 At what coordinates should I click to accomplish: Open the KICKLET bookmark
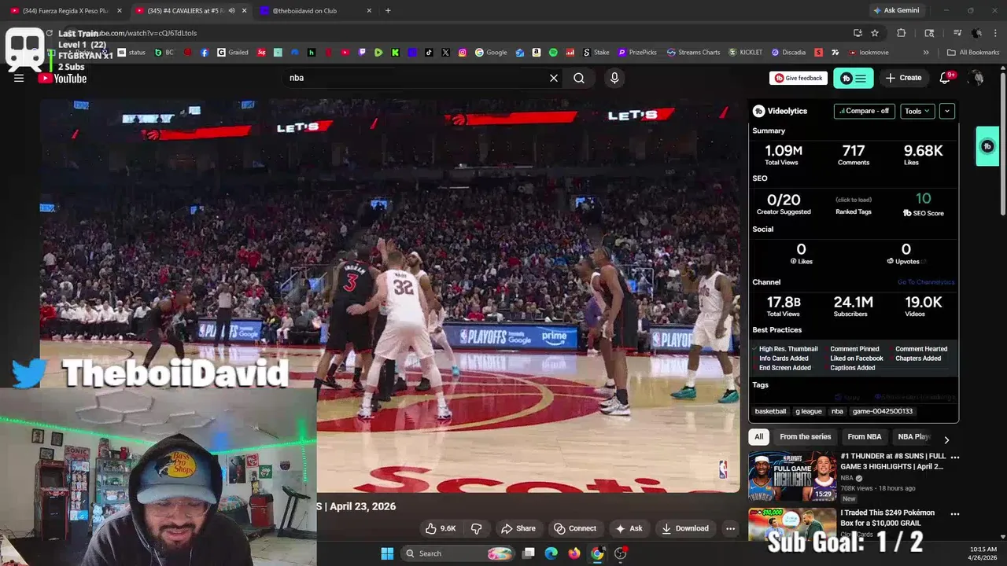(x=746, y=53)
